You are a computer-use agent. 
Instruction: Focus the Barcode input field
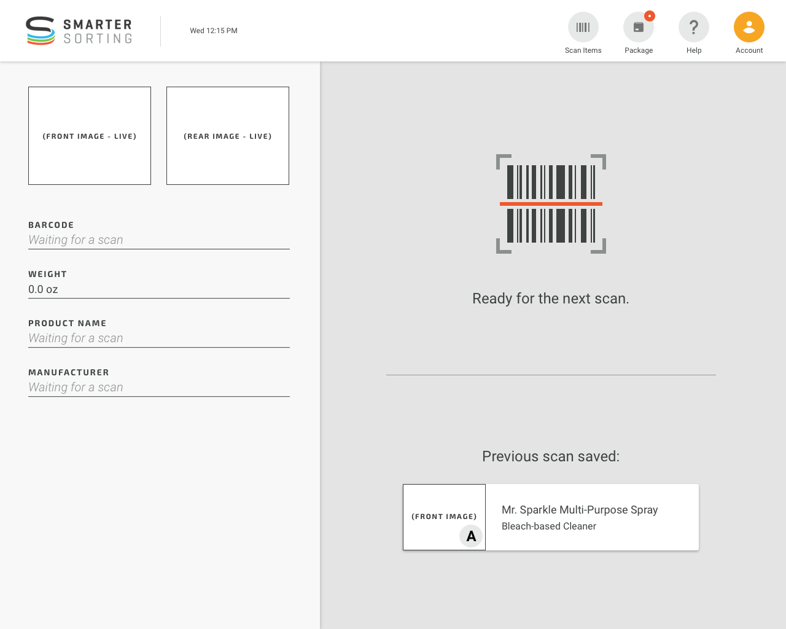159,240
